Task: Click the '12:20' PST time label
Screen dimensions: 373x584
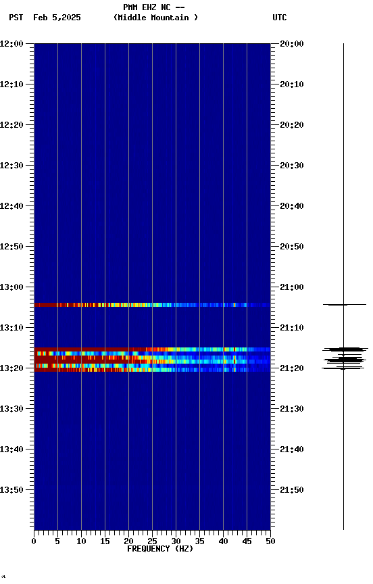Action: pos(11,125)
